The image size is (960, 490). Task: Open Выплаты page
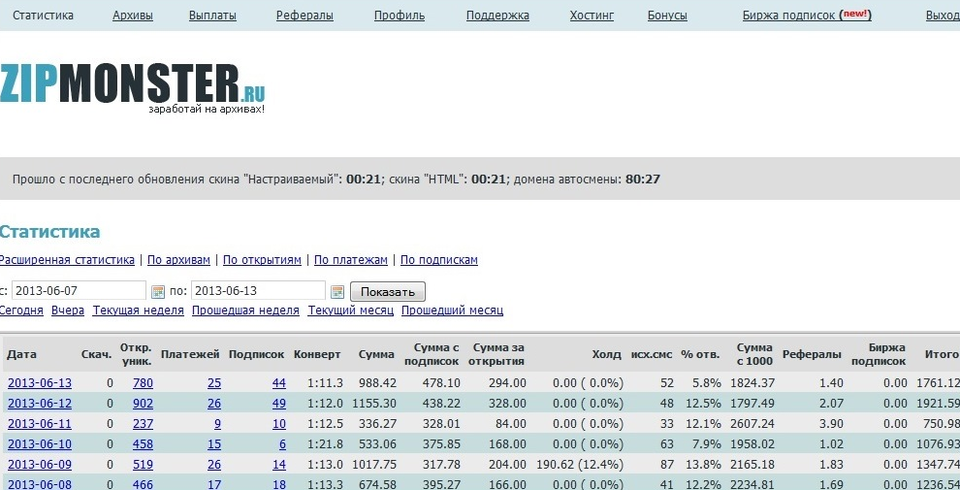[x=212, y=16]
